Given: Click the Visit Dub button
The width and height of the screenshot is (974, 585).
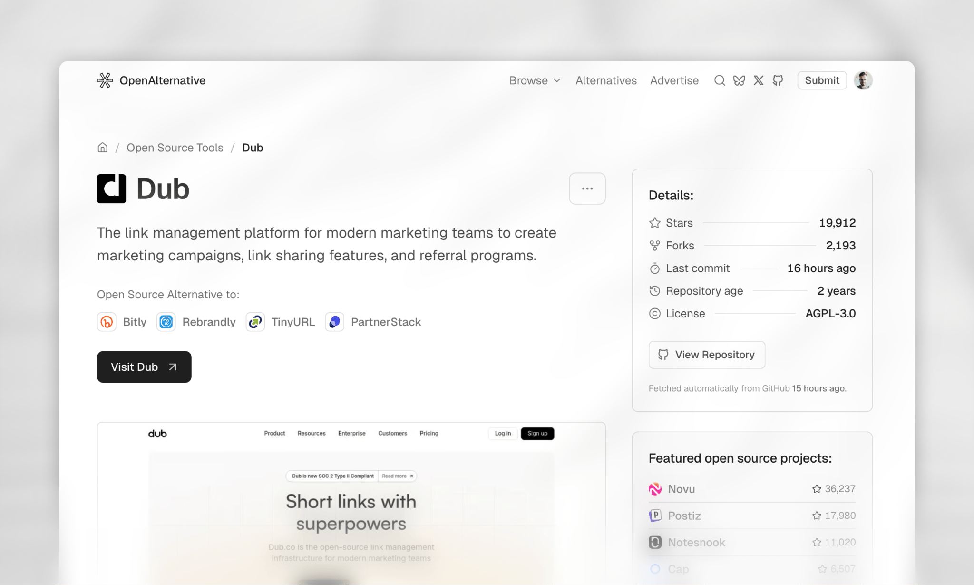Looking at the screenshot, I should [144, 367].
